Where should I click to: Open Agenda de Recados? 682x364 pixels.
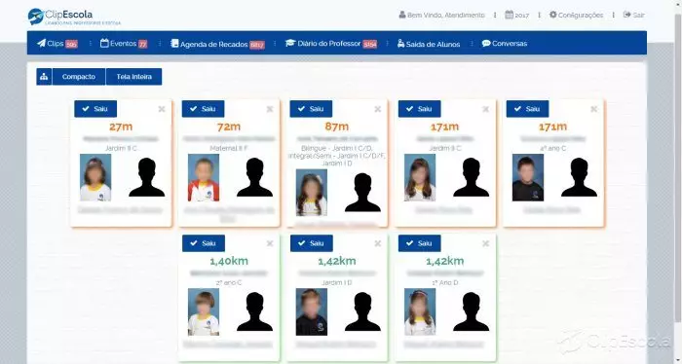click(217, 44)
